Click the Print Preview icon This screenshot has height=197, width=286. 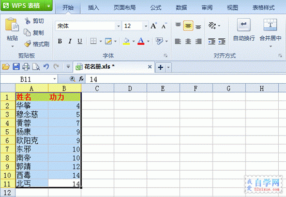pos(36,67)
